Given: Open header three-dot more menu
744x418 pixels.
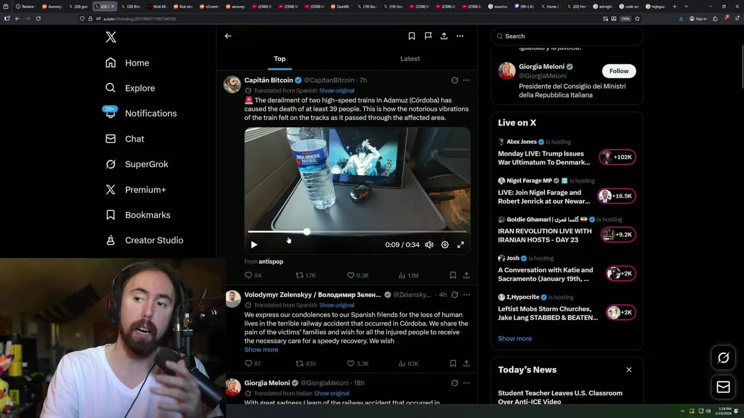Looking at the screenshot, I should point(460,36).
